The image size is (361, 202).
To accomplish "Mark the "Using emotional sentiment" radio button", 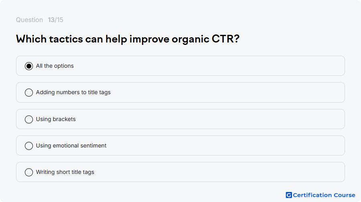I will tap(29, 145).
